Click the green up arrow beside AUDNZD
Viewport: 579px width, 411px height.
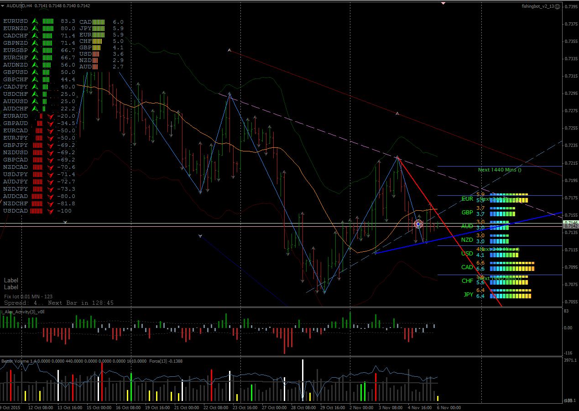[x=34, y=65]
